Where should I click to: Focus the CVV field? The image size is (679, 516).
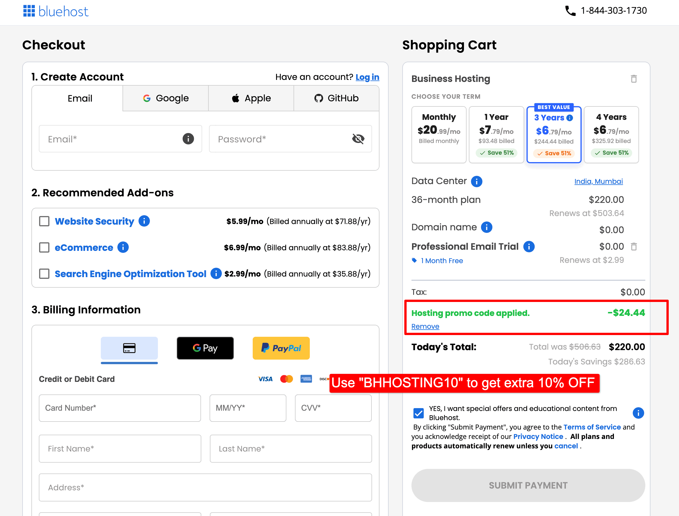[x=333, y=408]
